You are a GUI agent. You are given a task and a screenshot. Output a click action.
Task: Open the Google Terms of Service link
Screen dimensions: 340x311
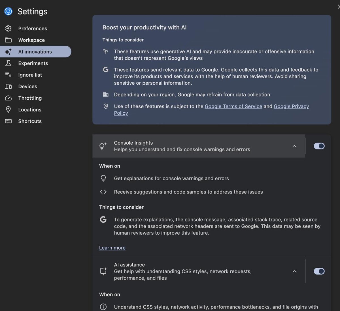point(233,106)
